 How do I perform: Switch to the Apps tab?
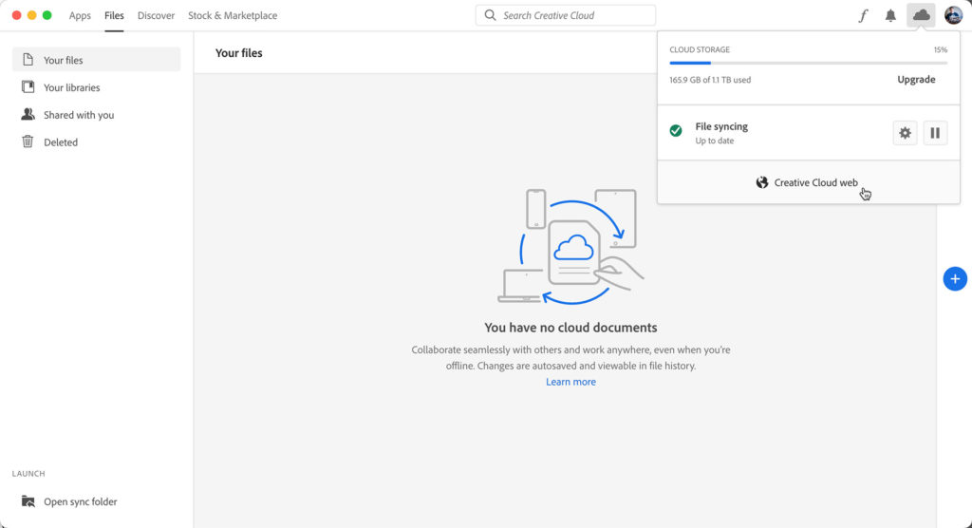click(80, 15)
